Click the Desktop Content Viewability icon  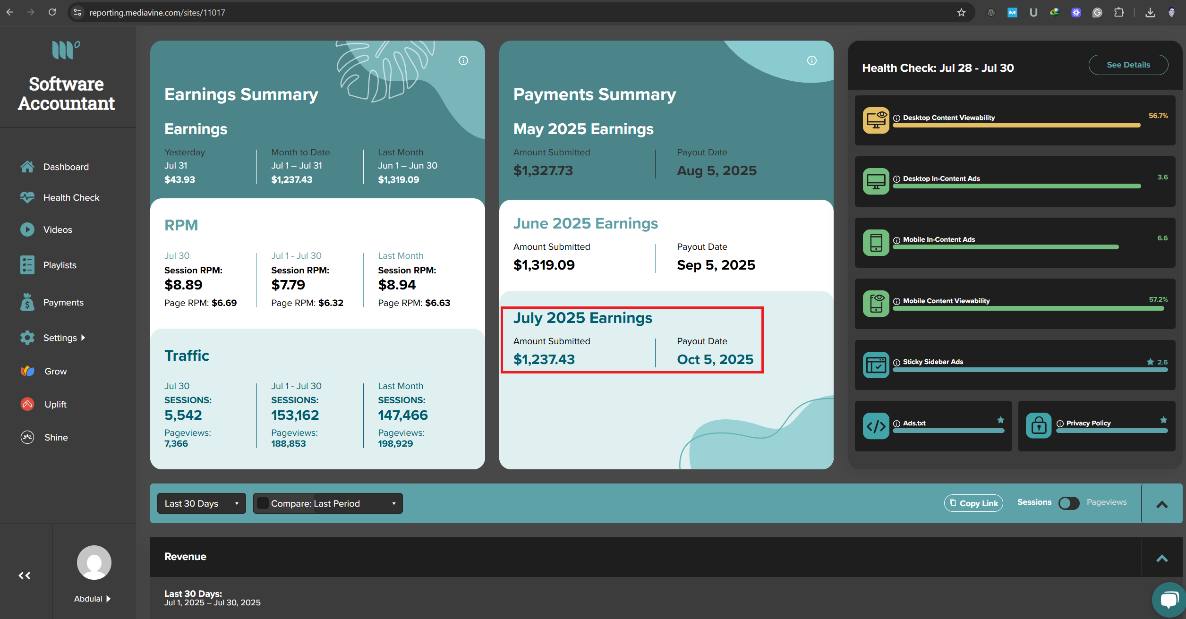876,120
